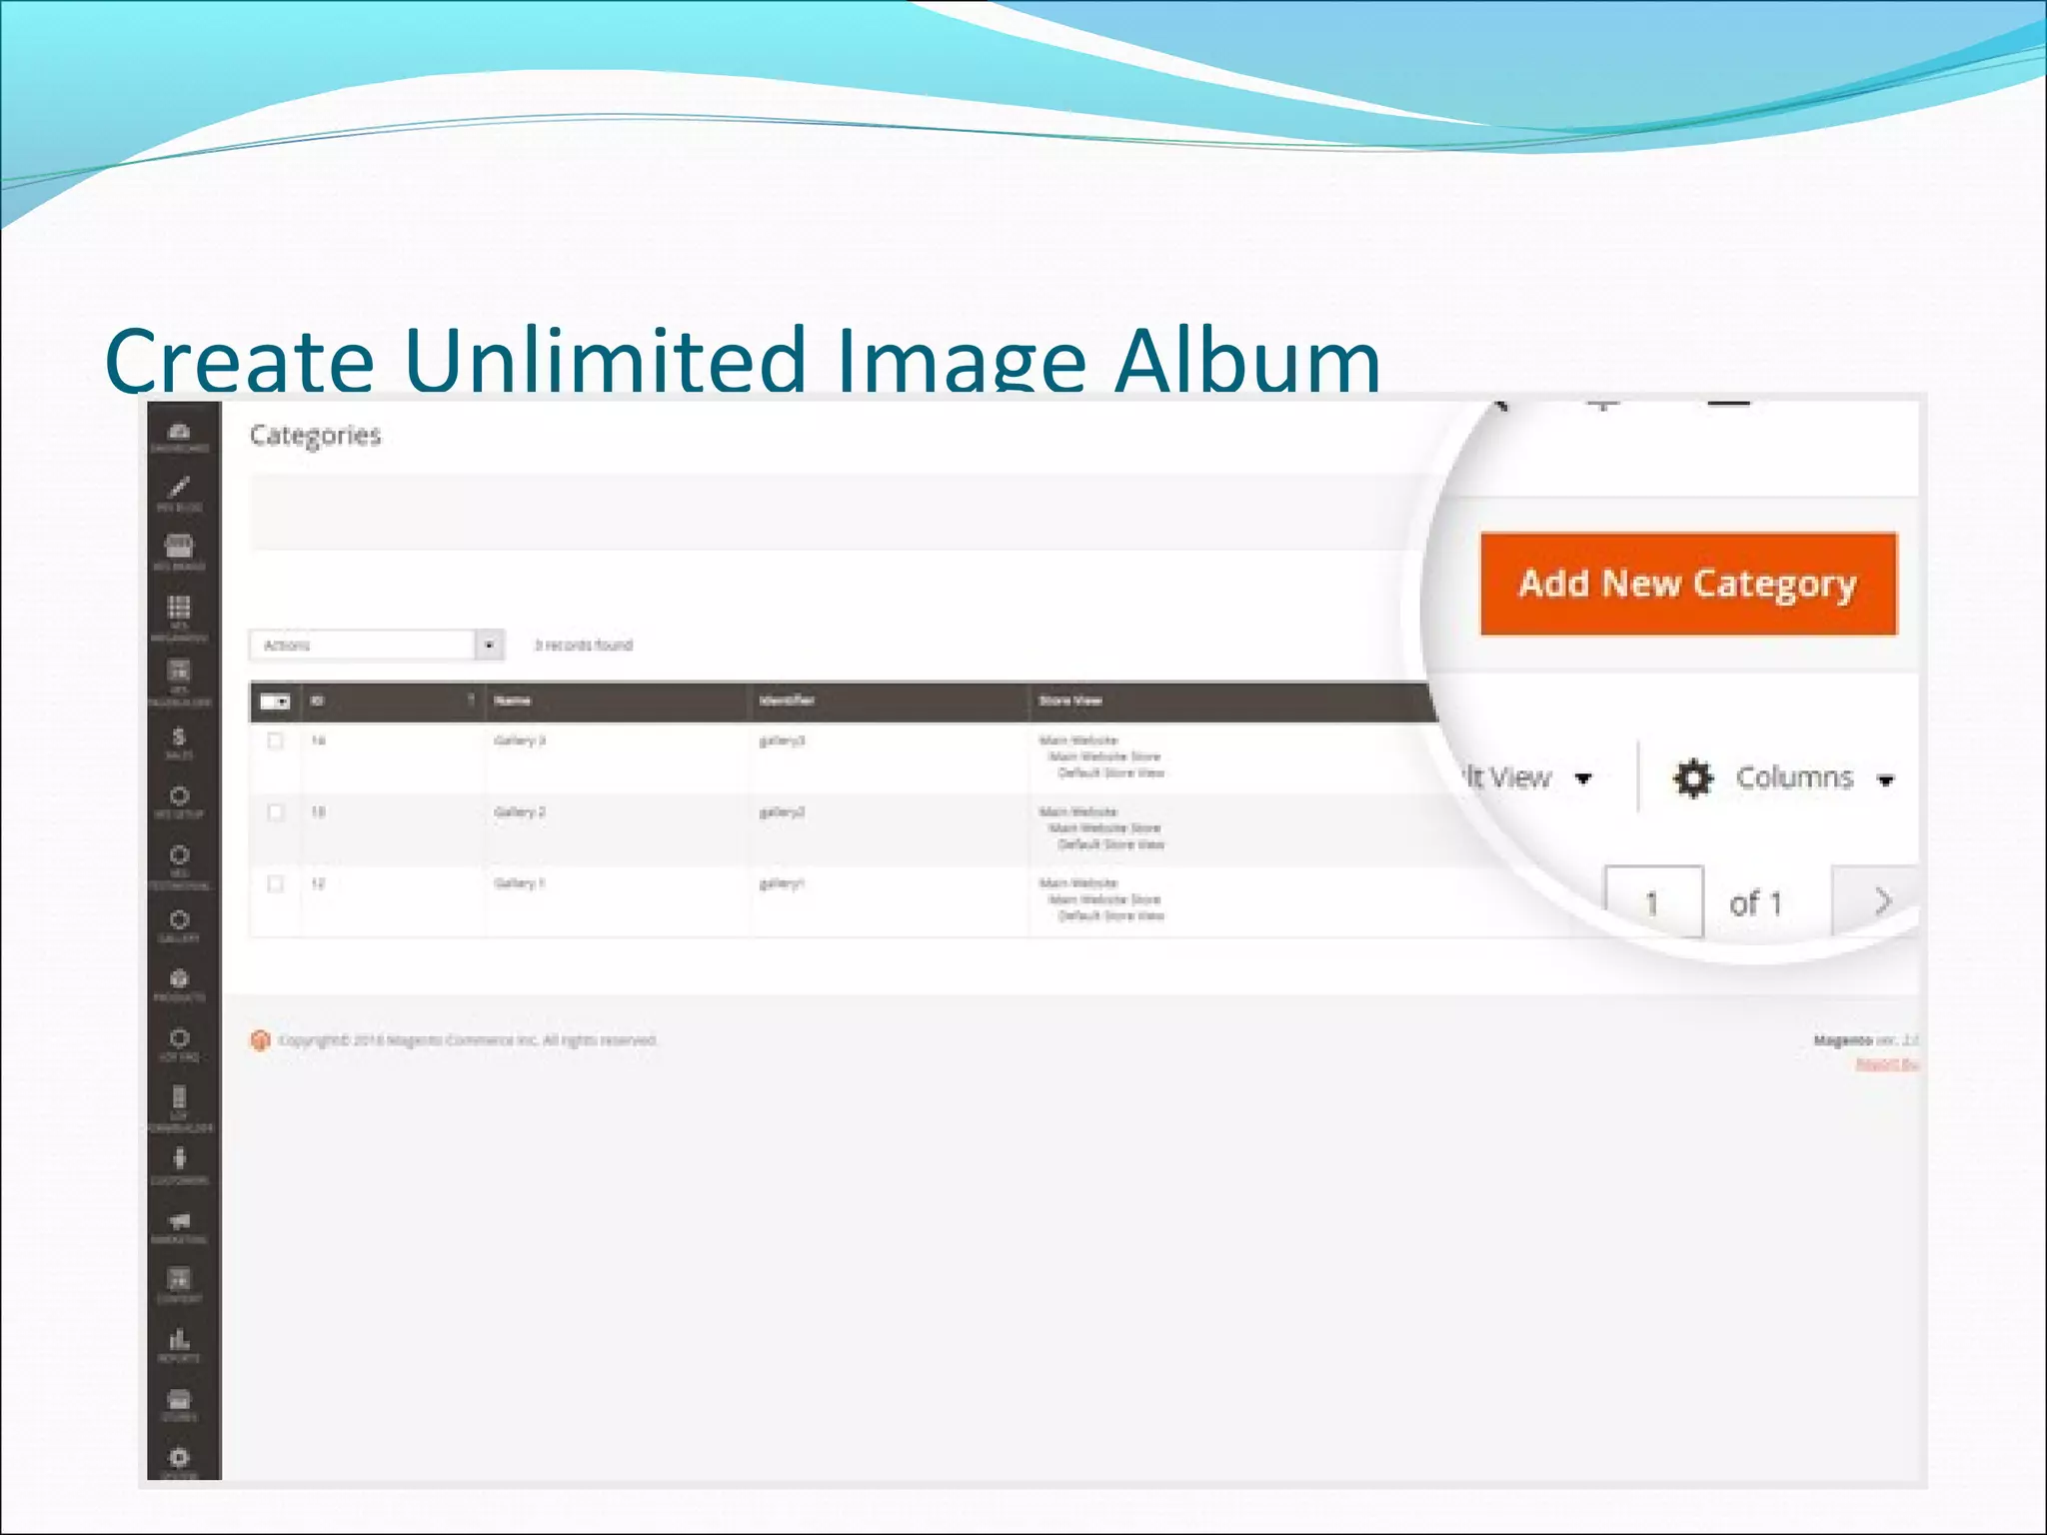Click the Report Bugs link in footer
The image size is (2047, 1535).
pos(1887,1064)
